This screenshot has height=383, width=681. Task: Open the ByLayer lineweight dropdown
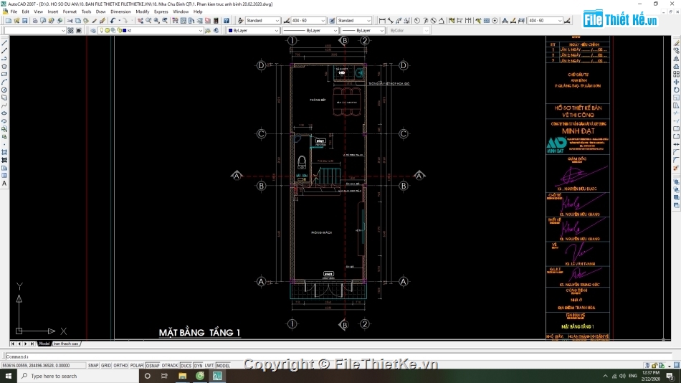tap(363, 30)
